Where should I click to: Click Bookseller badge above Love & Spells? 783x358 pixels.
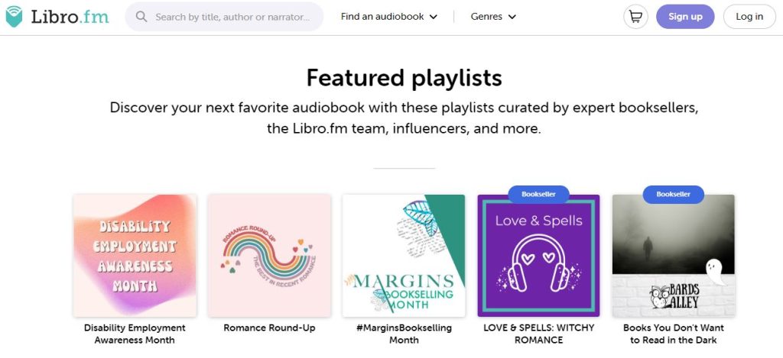click(x=538, y=194)
